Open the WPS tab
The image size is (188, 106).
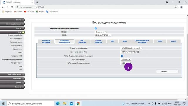(x=113, y=41)
